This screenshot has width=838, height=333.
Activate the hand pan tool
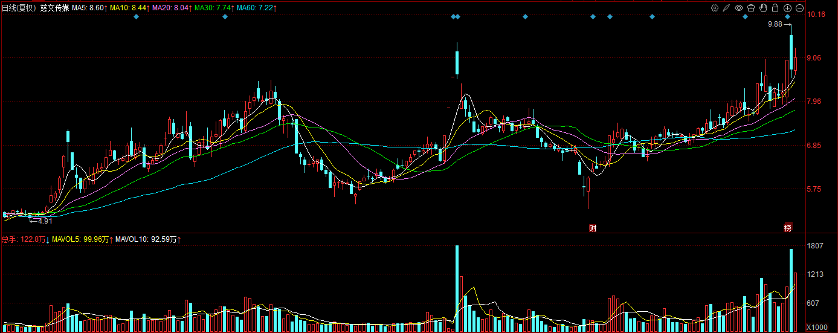coord(762,8)
